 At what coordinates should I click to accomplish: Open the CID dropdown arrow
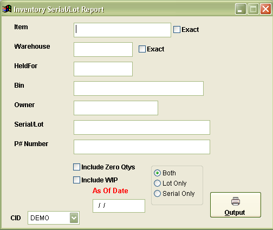click(x=74, y=218)
